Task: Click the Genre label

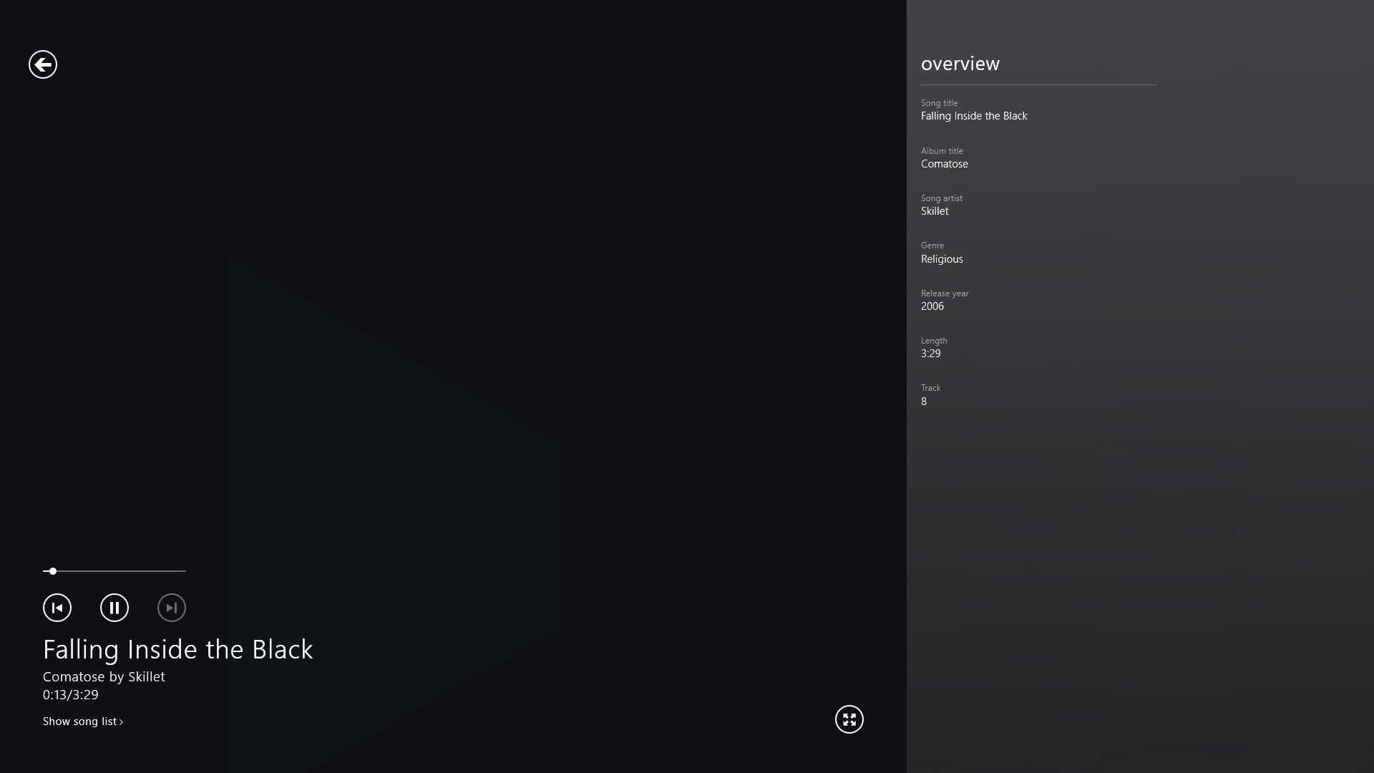Action: [932, 245]
